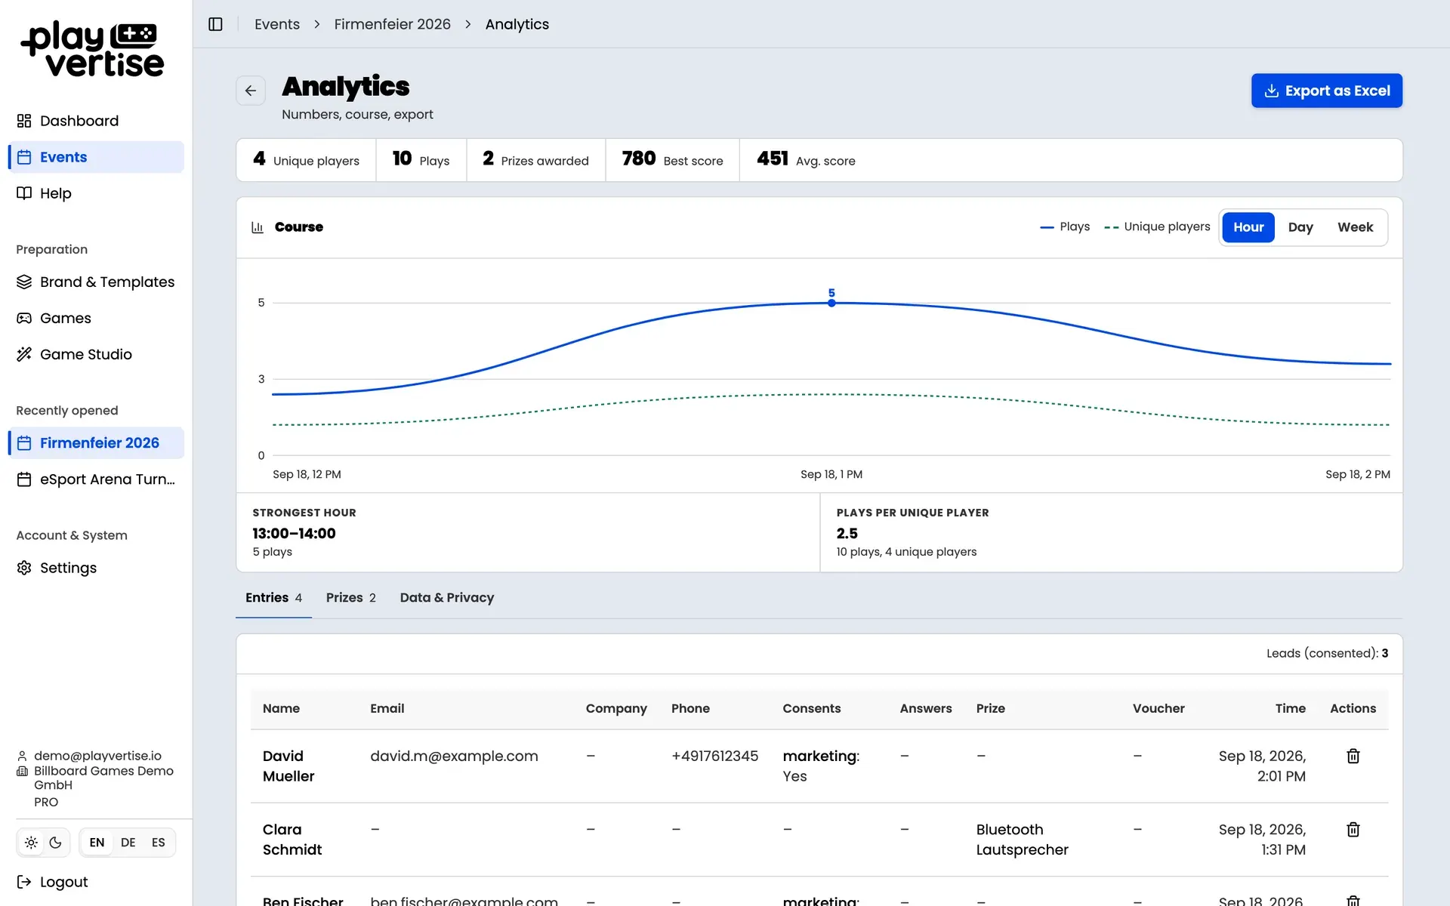Click the Help book icon

(24, 193)
